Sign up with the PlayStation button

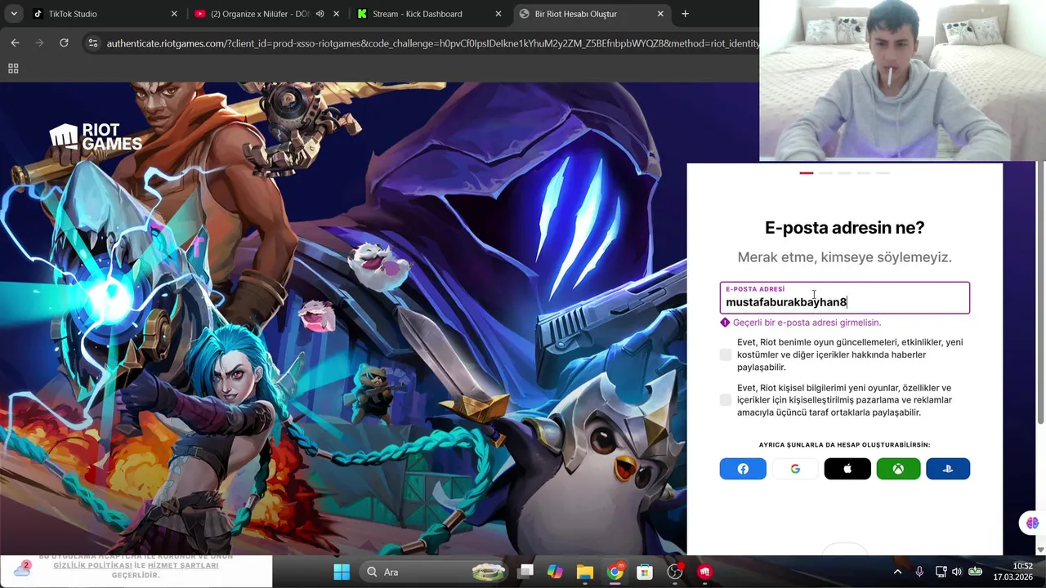948,469
